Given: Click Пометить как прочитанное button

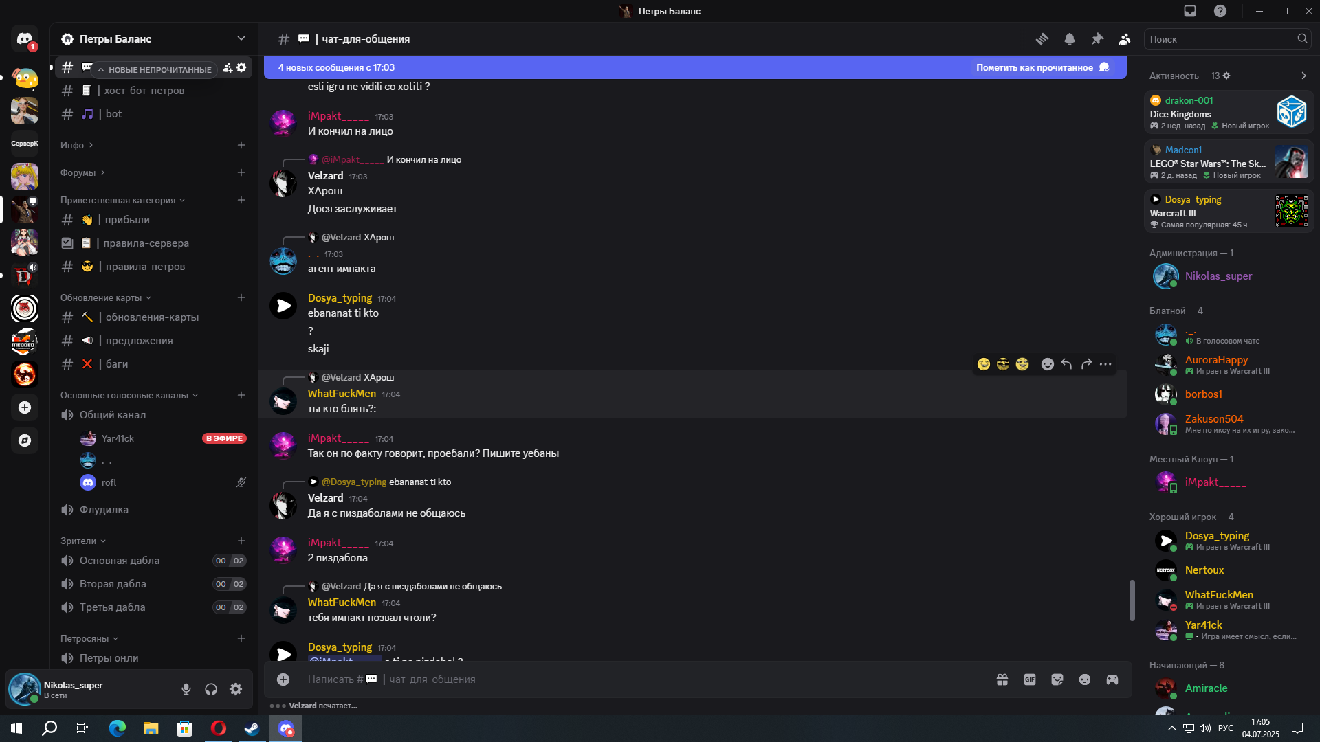Looking at the screenshot, I should coord(1043,67).
